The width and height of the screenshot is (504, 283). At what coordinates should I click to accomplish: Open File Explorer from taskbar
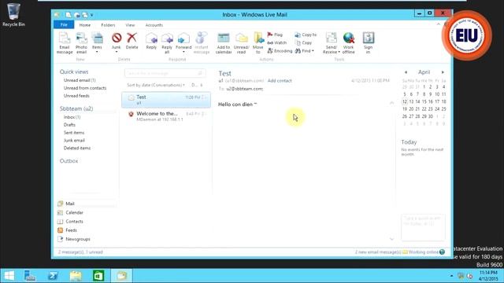[x=76, y=276]
